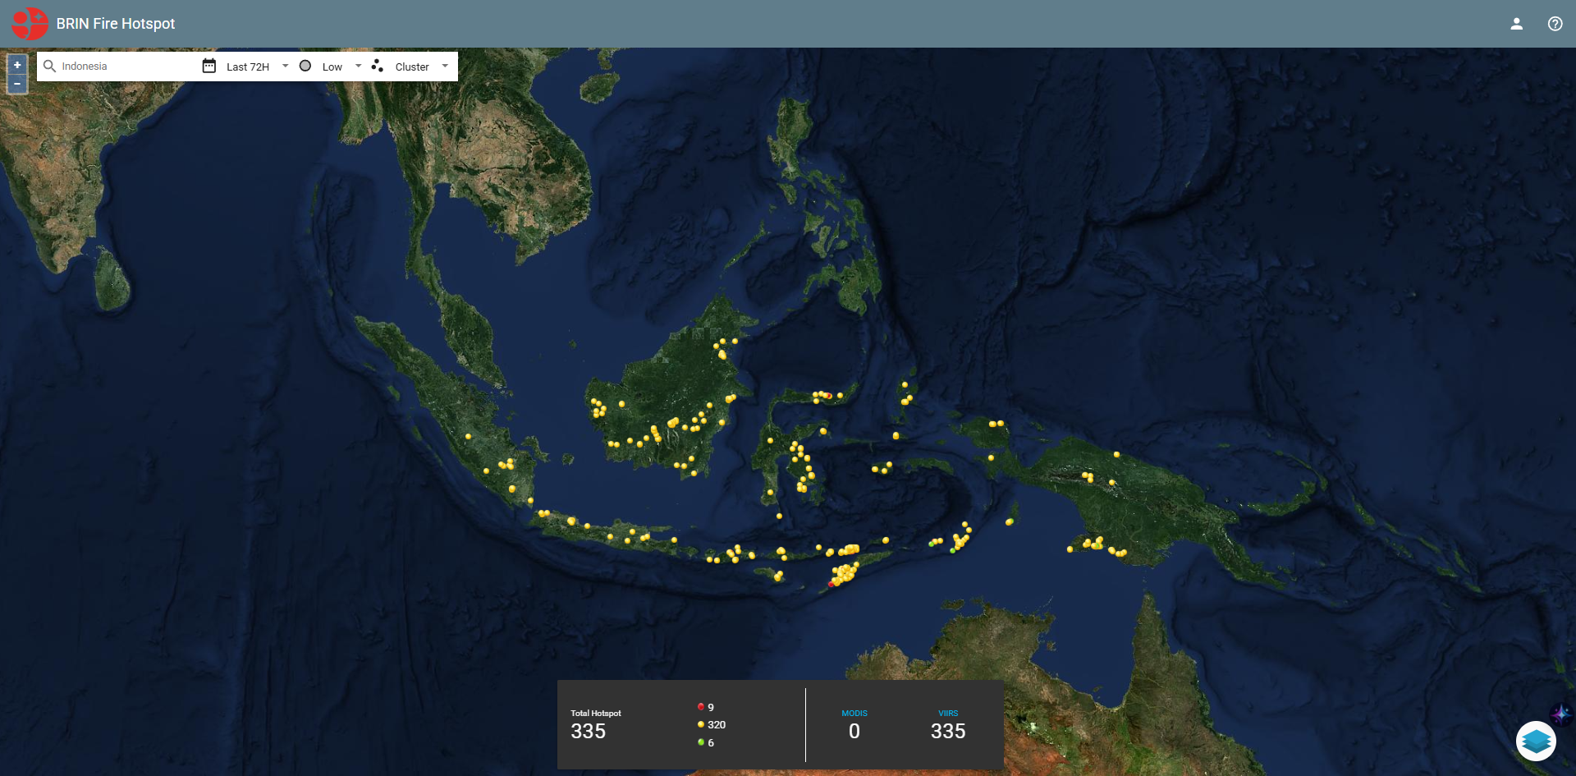Open the user account profile icon
The height and width of the screenshot is (776, 1576).
tap(1516, 24)
